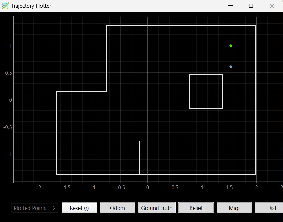
Task: Select the green plotted point
Action: pos(231,46)
